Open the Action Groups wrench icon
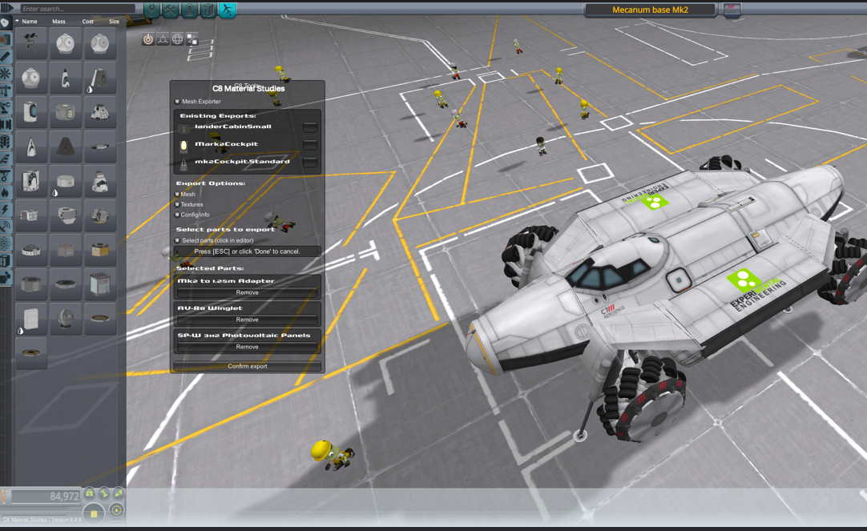The height and width of the screenshot is (531, 867). [171, 10]
